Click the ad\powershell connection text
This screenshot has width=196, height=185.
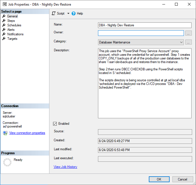pyautogui.click(x=12, y=126)
